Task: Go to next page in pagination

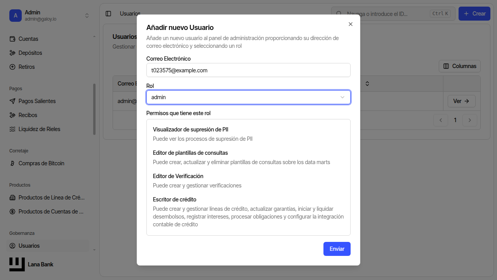Action: (470, 120)
